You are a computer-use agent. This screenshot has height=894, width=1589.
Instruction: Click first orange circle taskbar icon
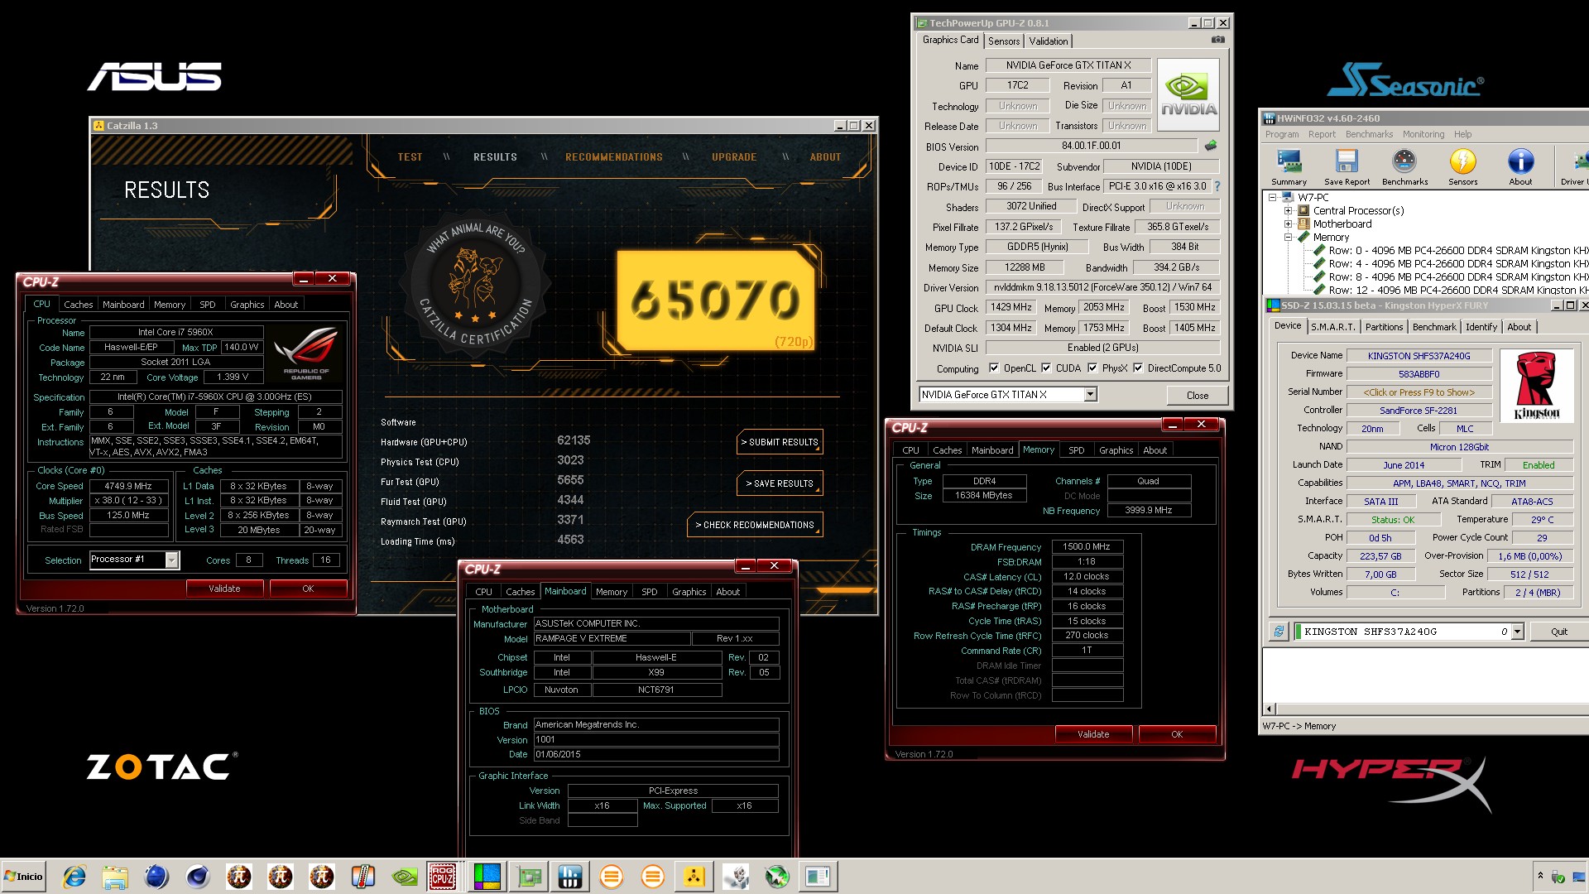pos(612,877)
